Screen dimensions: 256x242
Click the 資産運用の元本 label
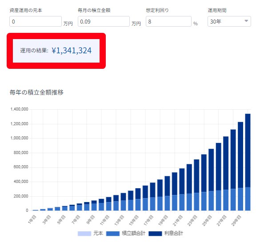pyautogui.click(x=26, y=10)
